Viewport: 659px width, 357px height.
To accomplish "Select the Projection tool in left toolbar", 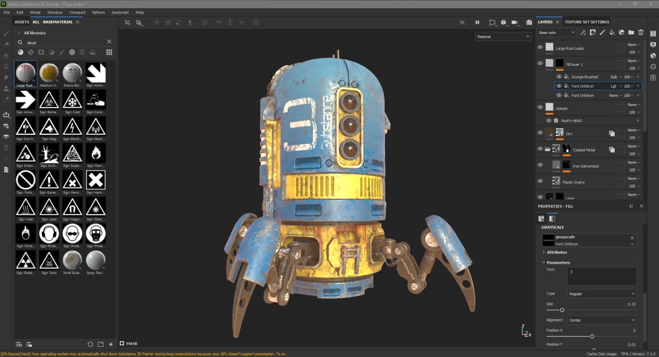I will tap(6, 56).
